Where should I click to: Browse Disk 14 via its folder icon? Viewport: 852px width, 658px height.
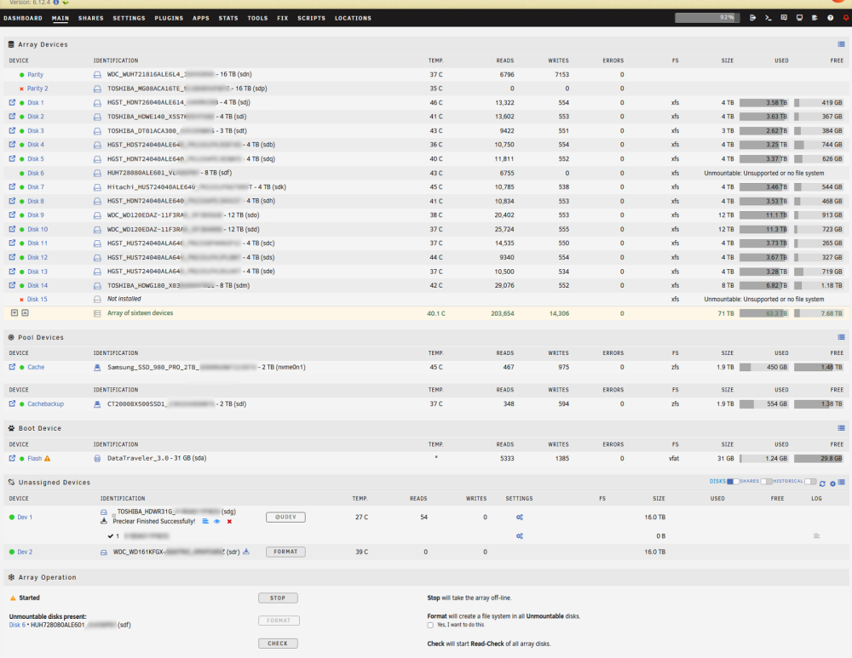tap(12, 285)
